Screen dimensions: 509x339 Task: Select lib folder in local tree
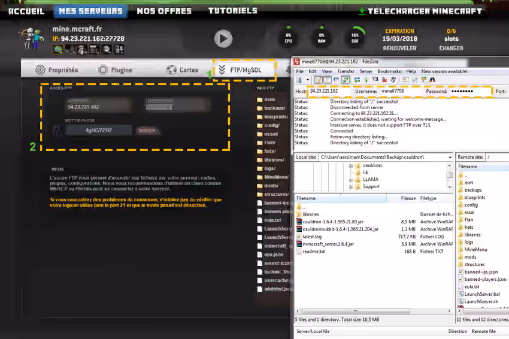tap(365, 172)
